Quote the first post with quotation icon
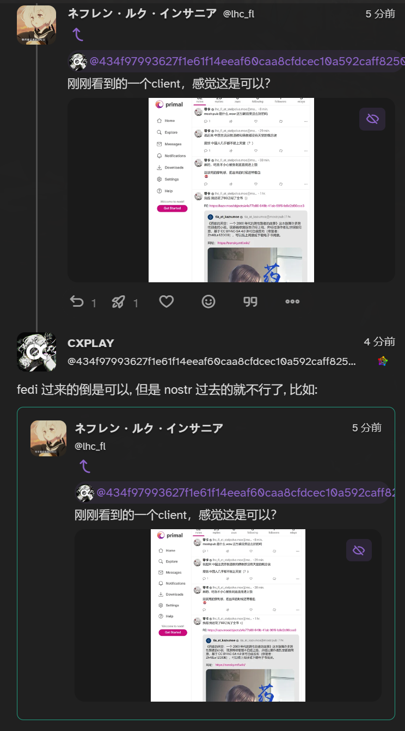 [250, 301]
